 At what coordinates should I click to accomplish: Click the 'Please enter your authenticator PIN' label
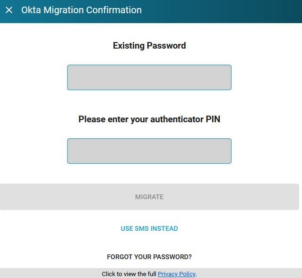point(149,119)
